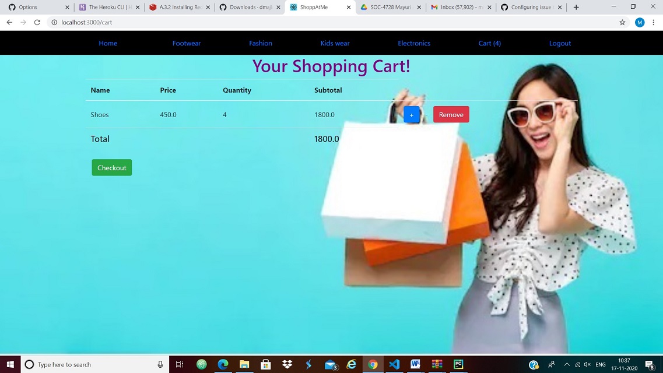The width and height of the screenshot is (663, 373).
Task: Bookmark this page using the star icon
Action: (623, 22)
